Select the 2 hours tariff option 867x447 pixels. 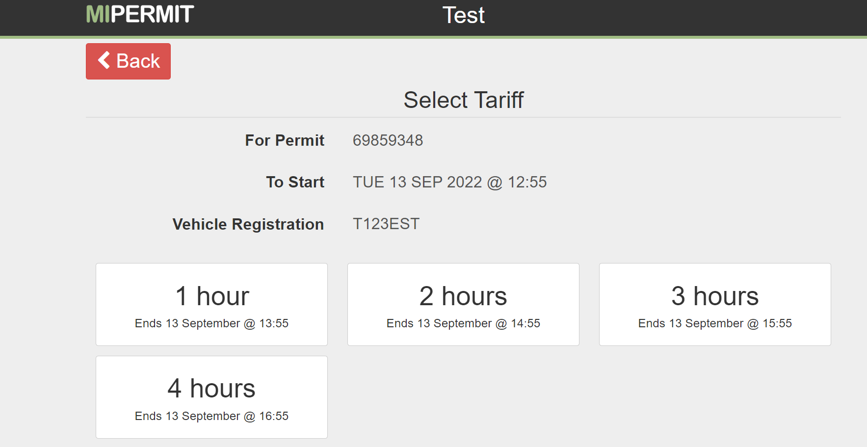point(463,304)
